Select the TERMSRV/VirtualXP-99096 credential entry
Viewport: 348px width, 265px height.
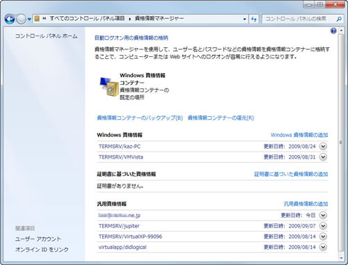[130, 236]
